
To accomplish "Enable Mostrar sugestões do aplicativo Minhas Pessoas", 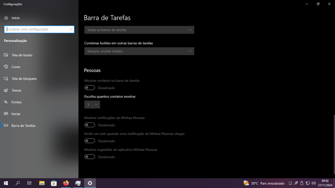I will 90,157.
